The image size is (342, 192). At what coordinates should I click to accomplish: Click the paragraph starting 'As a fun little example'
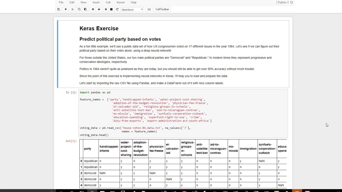pos(179,49)
